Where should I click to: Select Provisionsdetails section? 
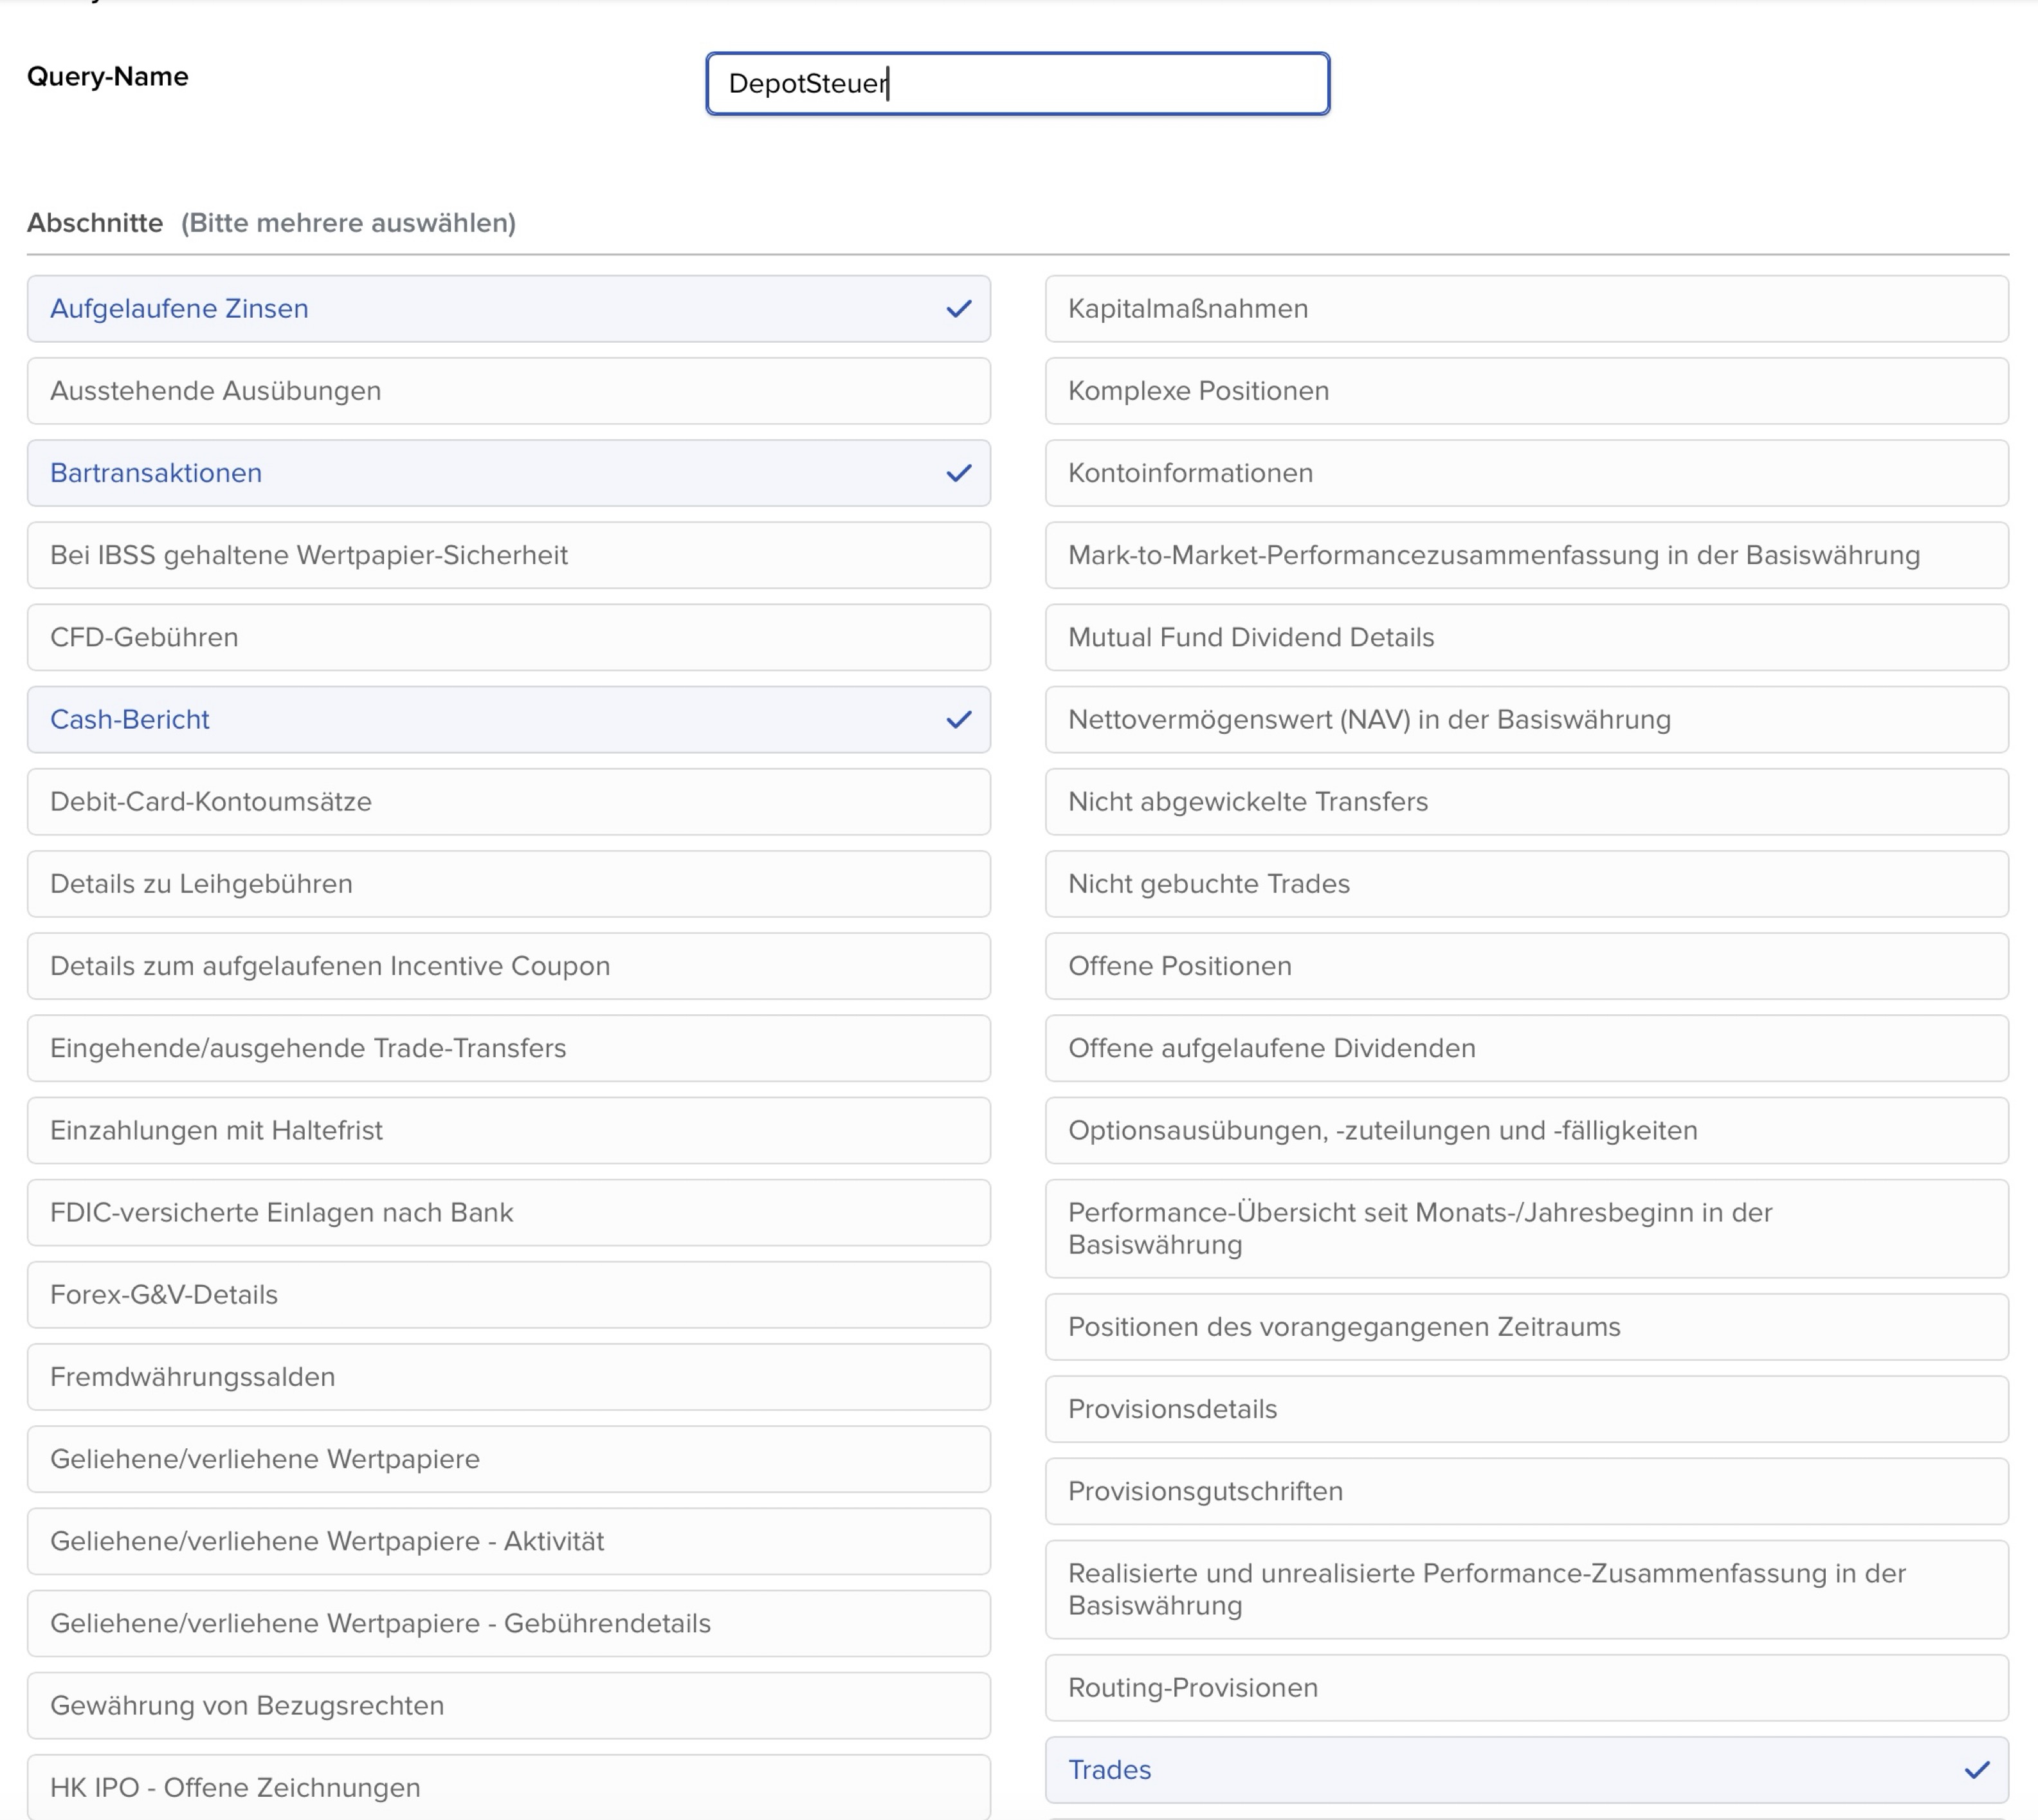(1526, 1409)
